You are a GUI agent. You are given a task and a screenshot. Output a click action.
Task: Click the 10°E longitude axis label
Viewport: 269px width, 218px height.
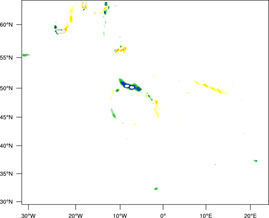click(206, 216)
